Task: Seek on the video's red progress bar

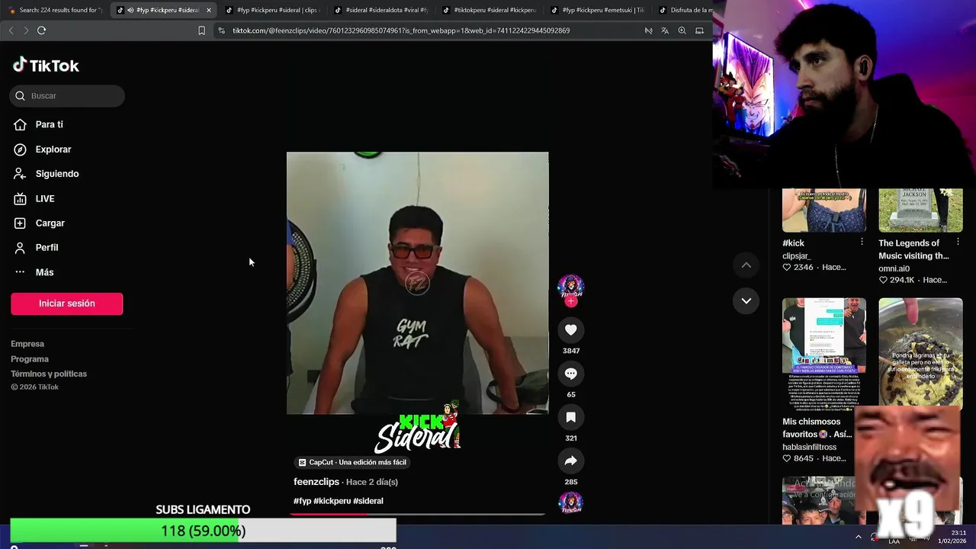Action: point(417,514)
